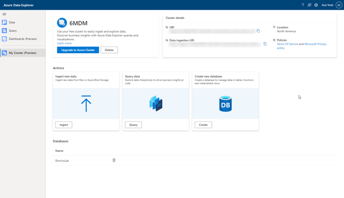Image resolution: width=344 pixels, height=198 pixels.
Task: Click the Cluster details heading
Action: click(175, 18)
